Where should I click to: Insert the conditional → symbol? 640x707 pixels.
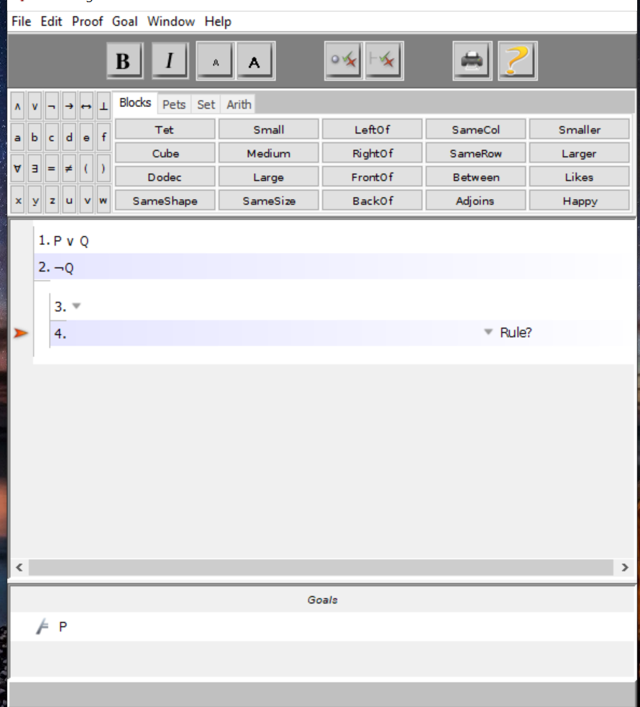(x=69, y=106)
